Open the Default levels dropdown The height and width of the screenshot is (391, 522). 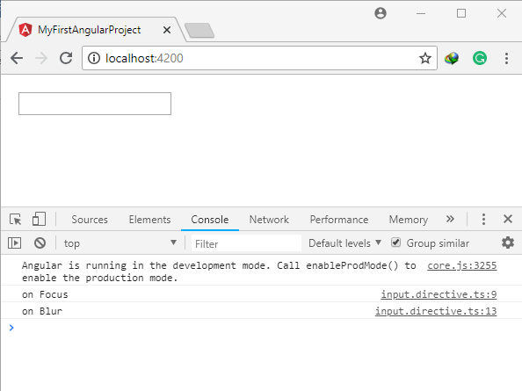344,243
